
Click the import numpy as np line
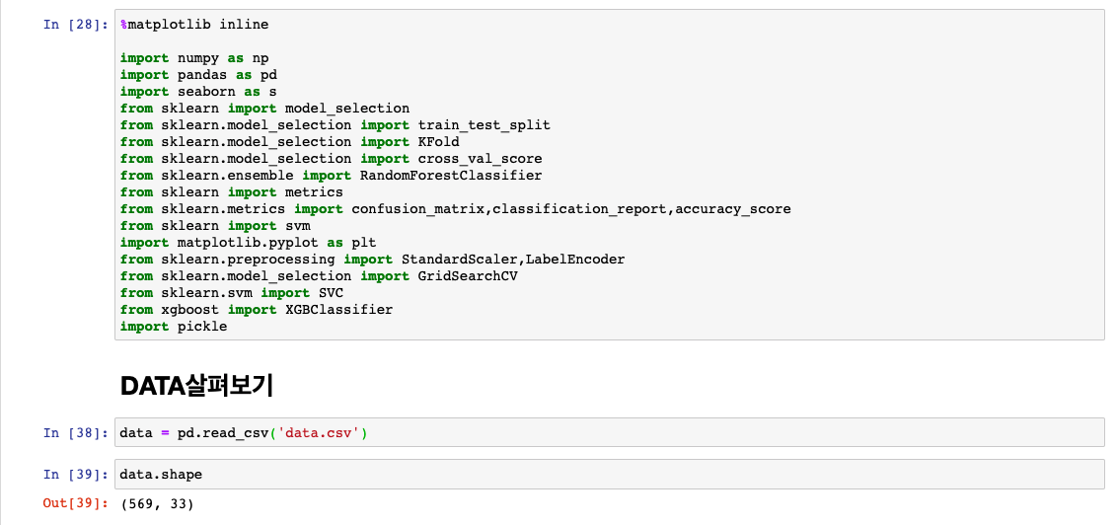point(194,57)
